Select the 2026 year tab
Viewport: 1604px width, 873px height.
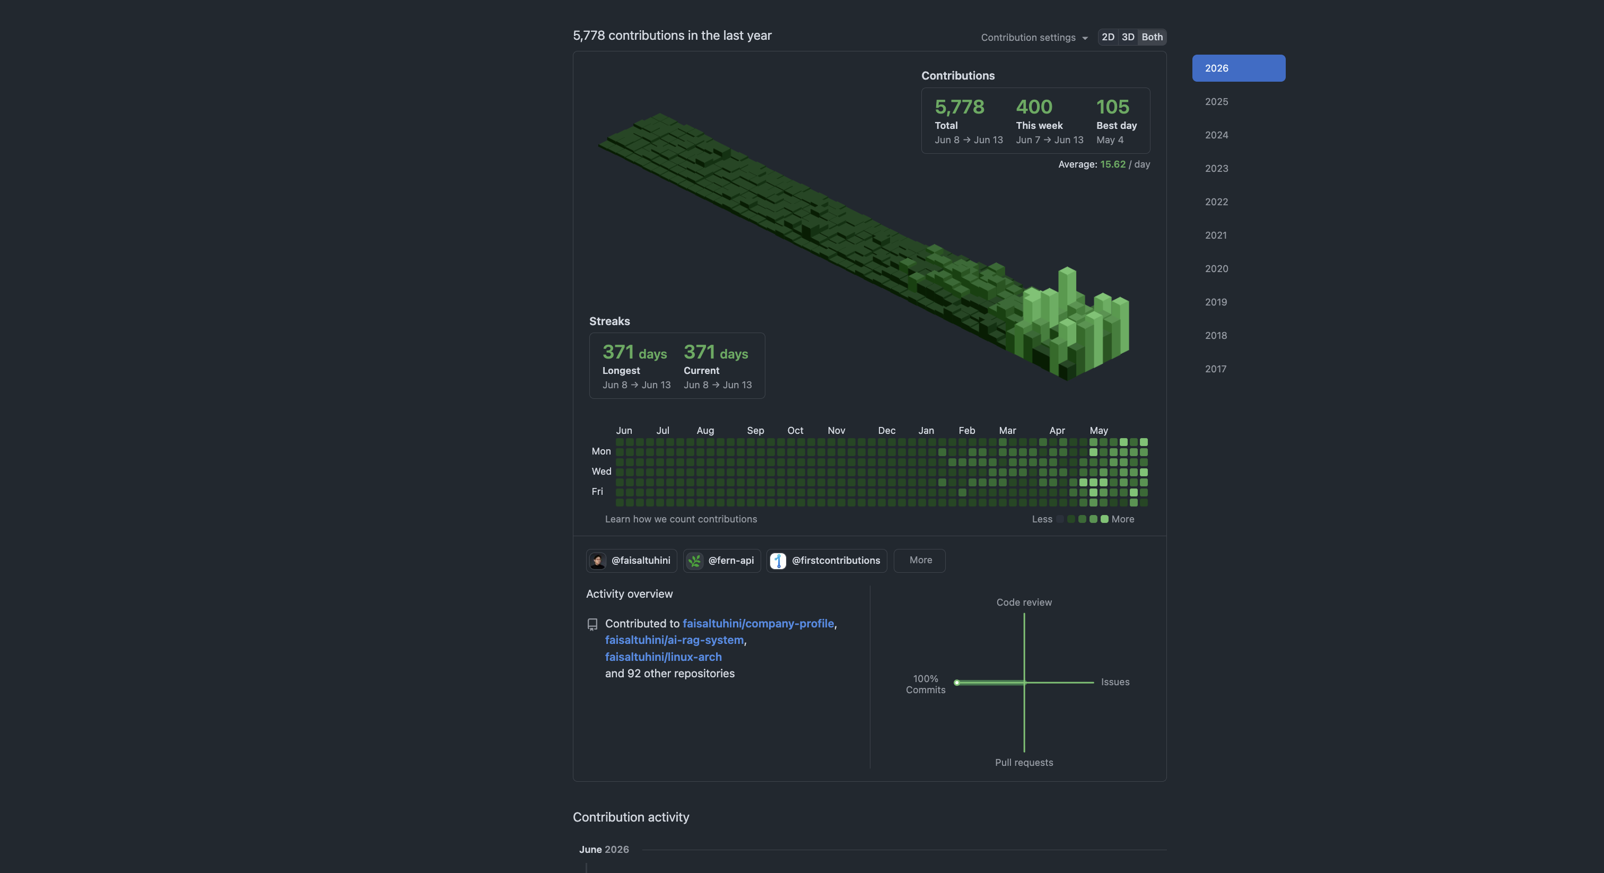(1239, 68)
